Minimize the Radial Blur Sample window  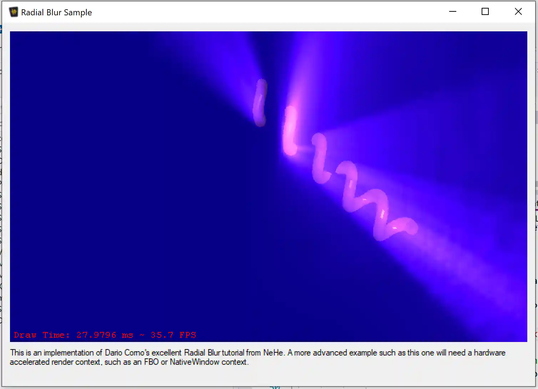click(453, 12)
